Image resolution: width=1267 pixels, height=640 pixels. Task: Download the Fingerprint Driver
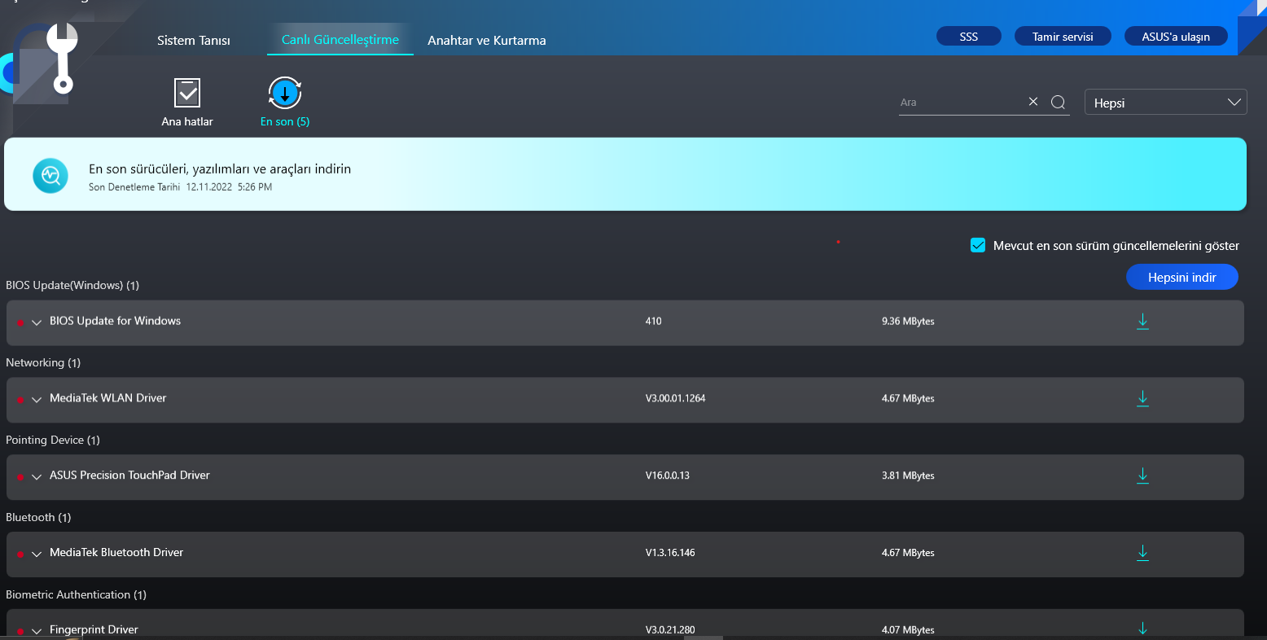pyautogui.click(x=1142, y=629)
